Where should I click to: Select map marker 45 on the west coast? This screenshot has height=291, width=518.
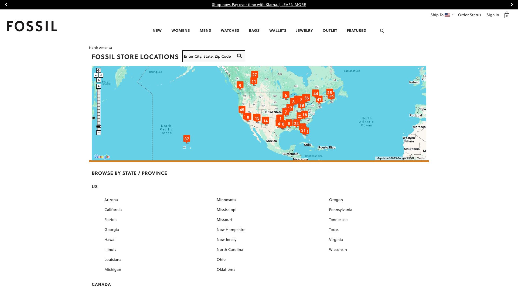click(242, 110)
